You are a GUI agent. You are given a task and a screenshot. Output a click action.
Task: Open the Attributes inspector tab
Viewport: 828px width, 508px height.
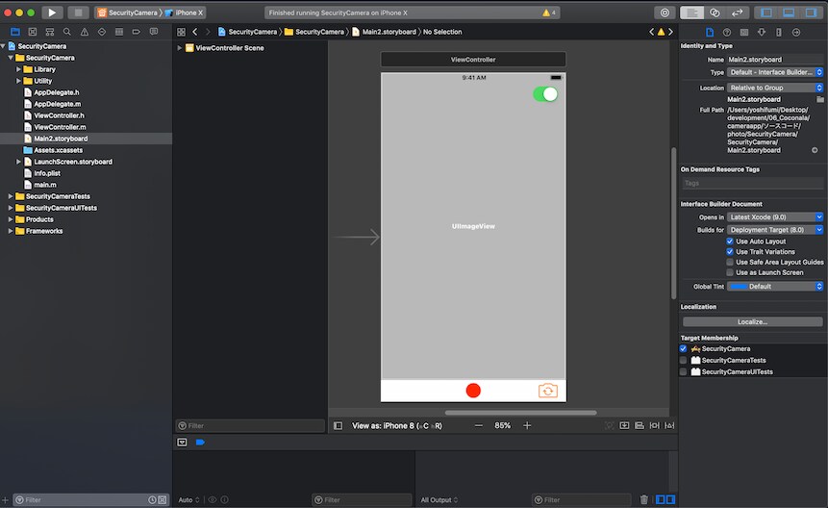point(762,32)
